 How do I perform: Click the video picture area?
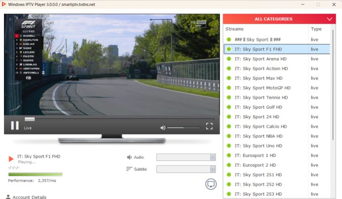(112, 64)
